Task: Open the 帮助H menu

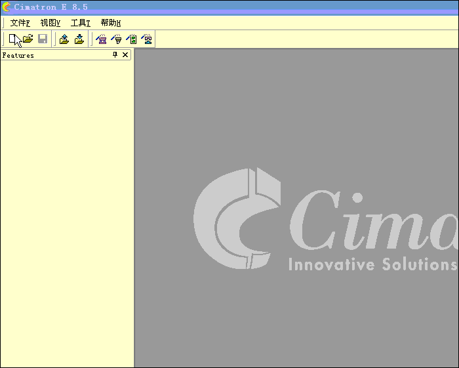Action: pyautogui.click(x=111, y=23)
